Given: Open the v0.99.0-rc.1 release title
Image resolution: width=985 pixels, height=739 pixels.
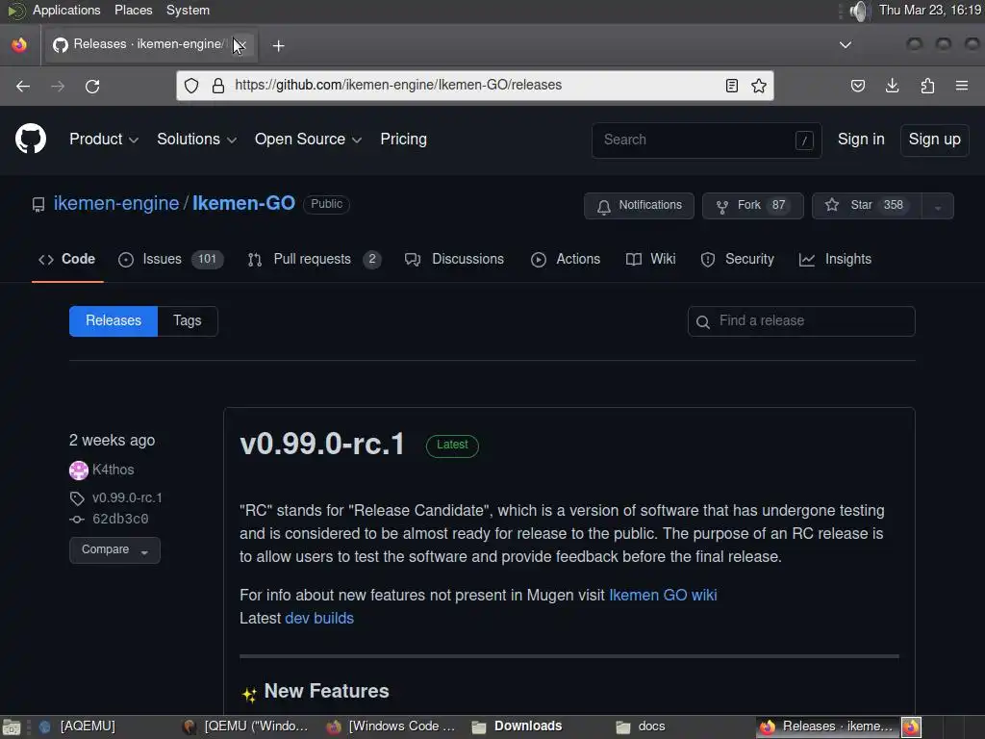Looking at the screenshot, I should (x=322, y=445).
